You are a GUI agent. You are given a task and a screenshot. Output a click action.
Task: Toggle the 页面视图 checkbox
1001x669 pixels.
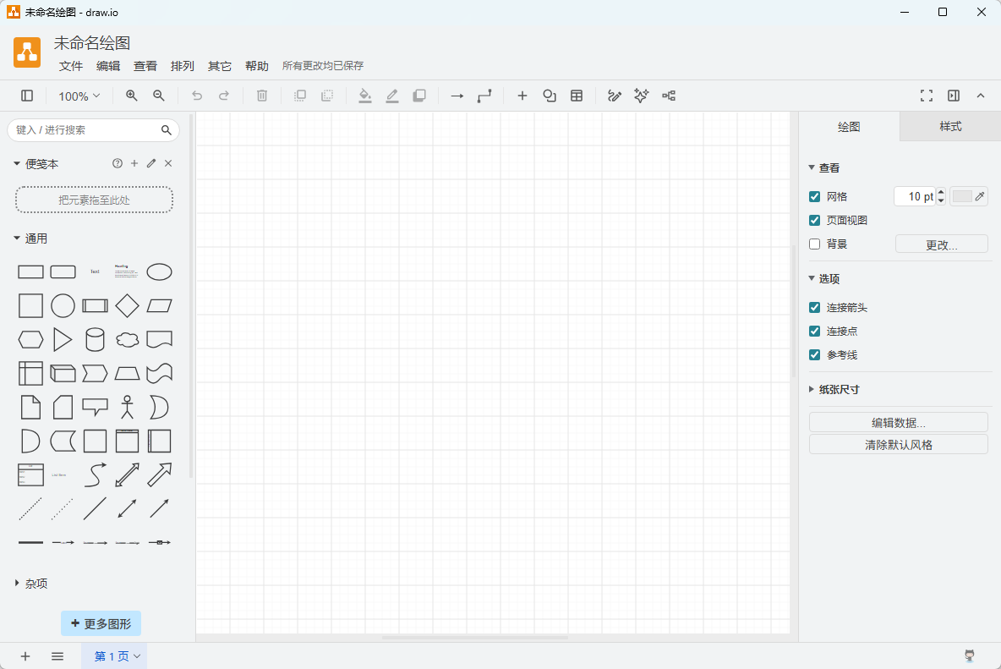815,220
